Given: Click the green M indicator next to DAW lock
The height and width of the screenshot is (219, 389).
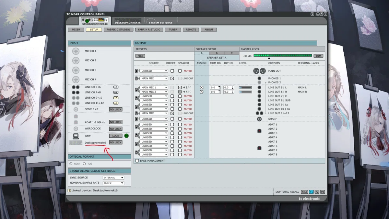Looking at the screenshot, I should [x=126, y=136].
